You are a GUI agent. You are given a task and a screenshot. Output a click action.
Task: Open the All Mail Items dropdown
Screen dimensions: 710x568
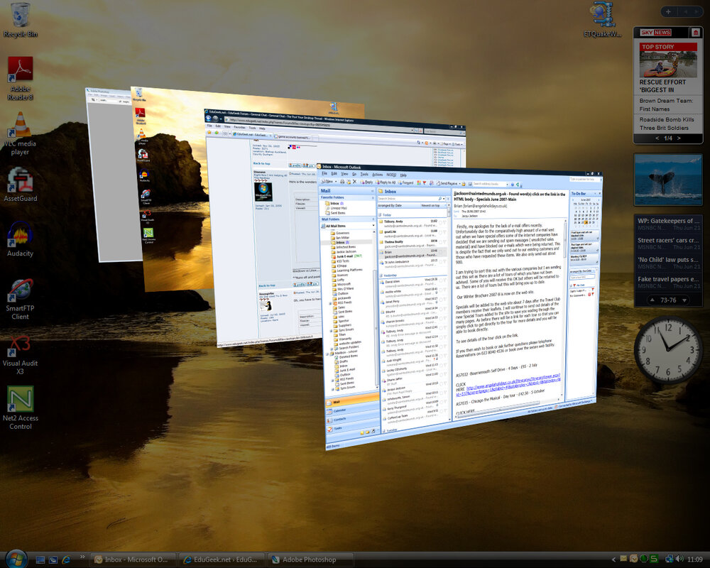tap(373, 225)
